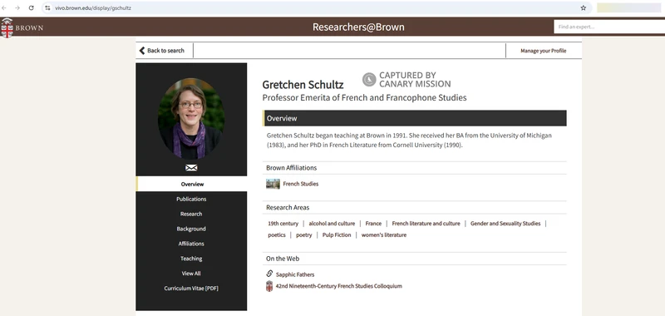
Task: Click the On the Web heading
Action: 283,259
